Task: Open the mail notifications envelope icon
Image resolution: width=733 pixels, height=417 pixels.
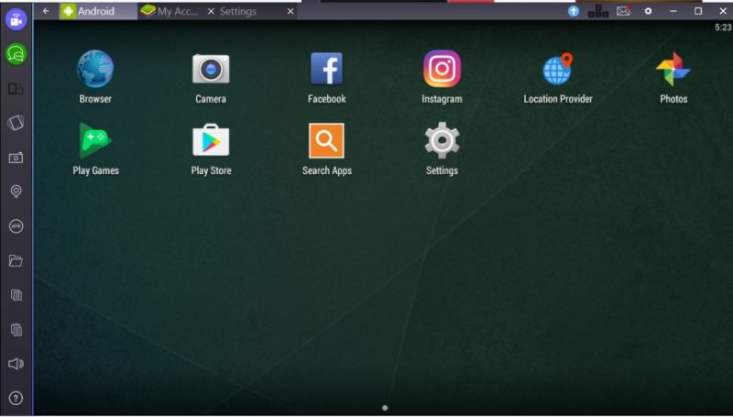Action: point(623,11)
